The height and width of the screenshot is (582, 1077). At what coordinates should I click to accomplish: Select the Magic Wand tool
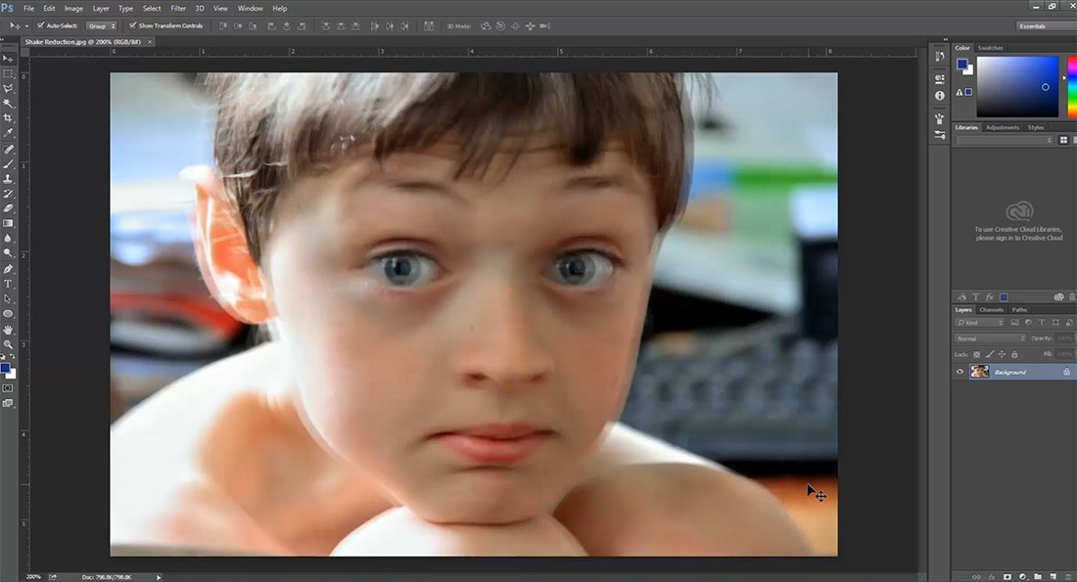click(x=8, y=103)
